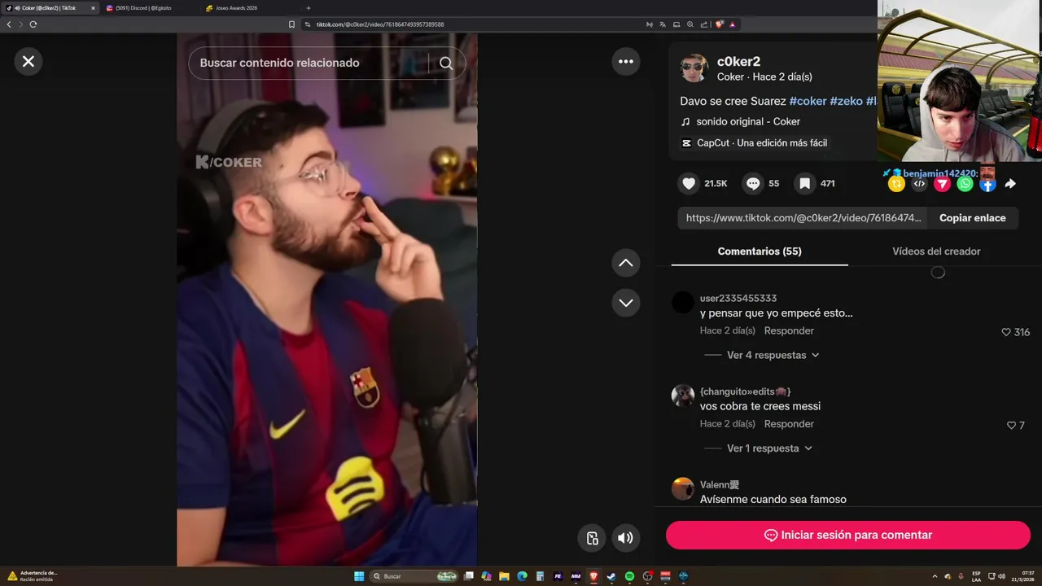The height and width of the screenshot is (586, 1042).
Task: Save video with the bookmark icon
Action: click(x=804, y=184)
